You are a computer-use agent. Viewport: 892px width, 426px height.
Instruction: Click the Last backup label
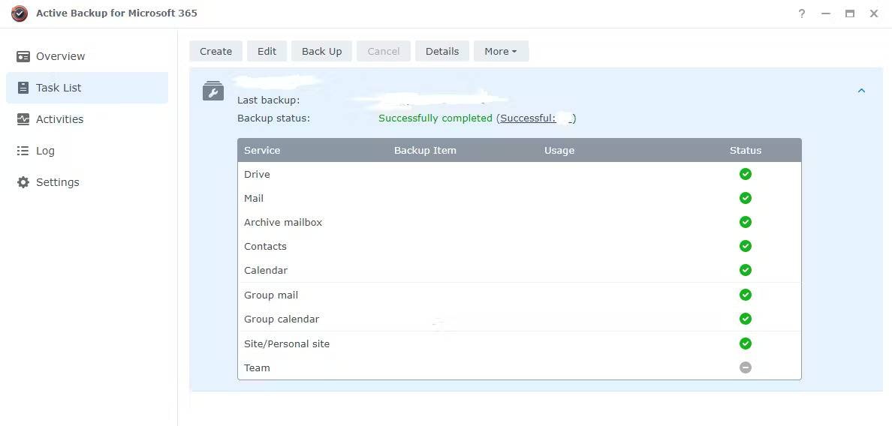(x=269, y=100)
